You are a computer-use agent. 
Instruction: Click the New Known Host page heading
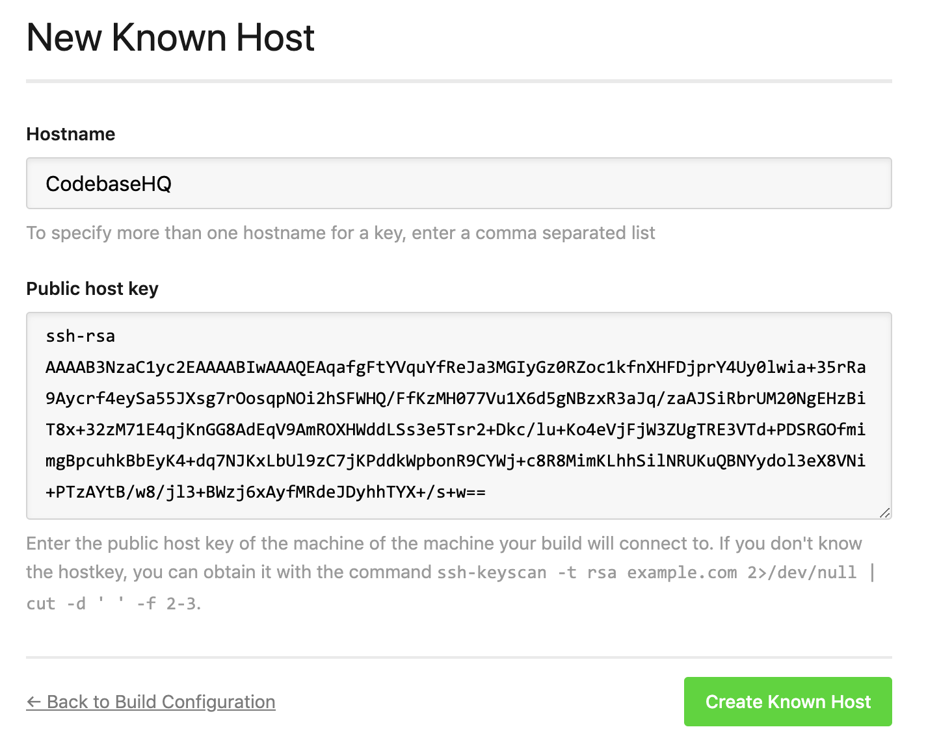[170, 38]
